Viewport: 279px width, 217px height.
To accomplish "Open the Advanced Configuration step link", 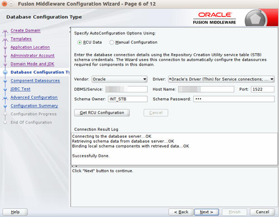I will click(34, 97).
